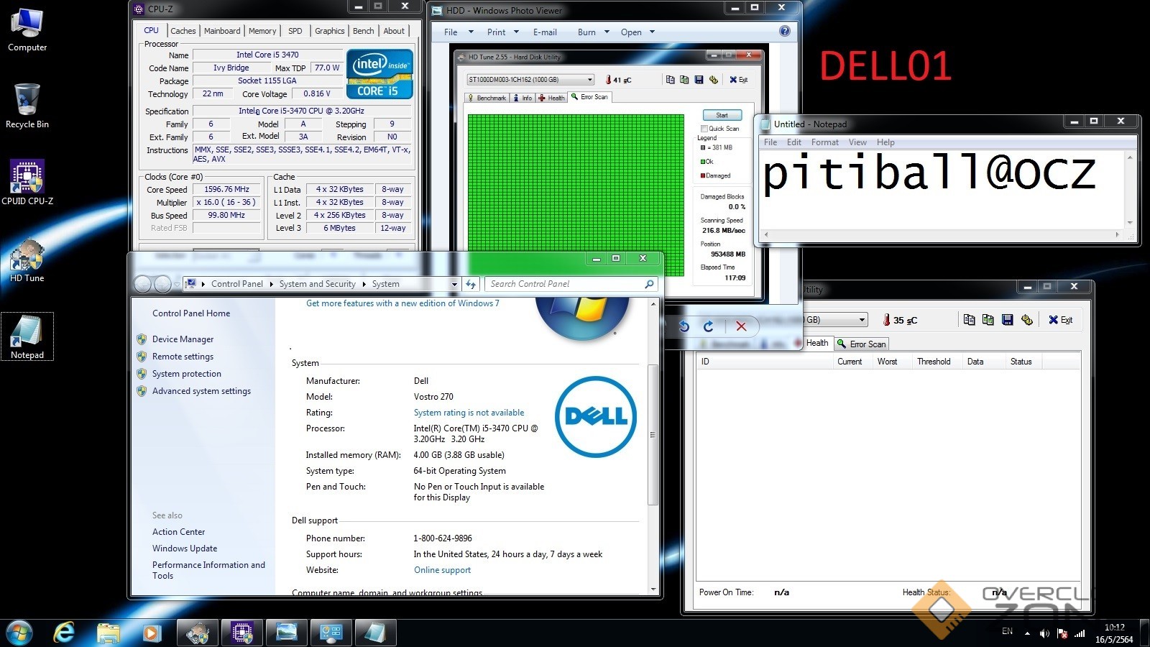Image resolution: width=1150 pixels, height=647 pixels.
Task: Open the Online support link
Action: click(442, 570)
